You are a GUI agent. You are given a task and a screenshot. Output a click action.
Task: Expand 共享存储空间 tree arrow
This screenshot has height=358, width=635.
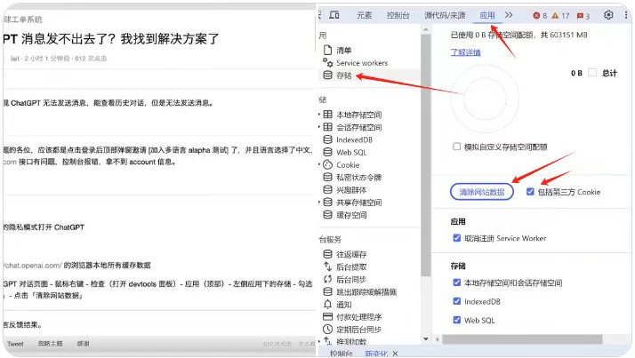click(x=319, y=203)
